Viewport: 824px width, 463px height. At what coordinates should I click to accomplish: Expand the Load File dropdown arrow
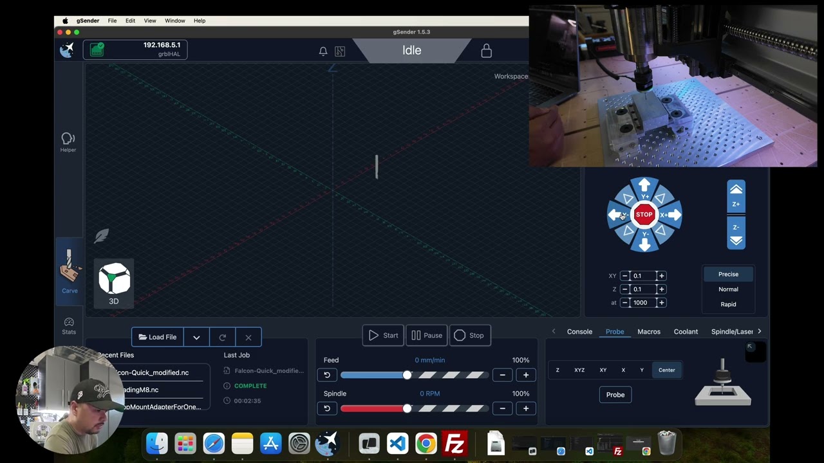click(x=196, y=337)
